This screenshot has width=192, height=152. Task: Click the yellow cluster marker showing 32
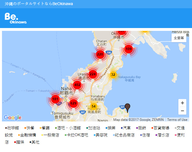tap(113, 75)
